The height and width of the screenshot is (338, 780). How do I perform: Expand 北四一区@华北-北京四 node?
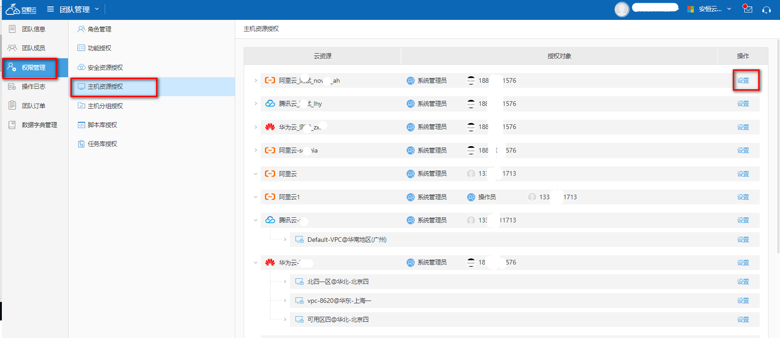coord(285,282)
